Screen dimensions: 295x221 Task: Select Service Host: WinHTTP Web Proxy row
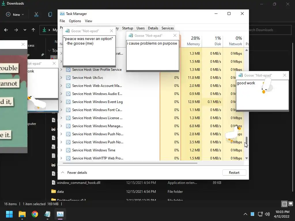pos(151,158)
